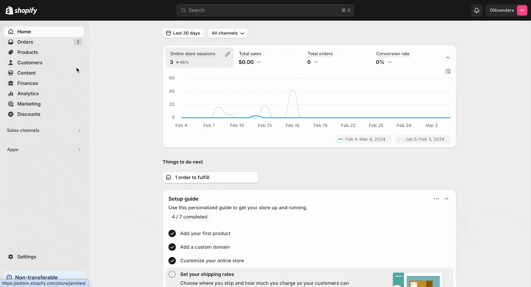Click the Products tag icon
Image resolution: width=531 pixels, height=287 pixels.
(11, 52)
